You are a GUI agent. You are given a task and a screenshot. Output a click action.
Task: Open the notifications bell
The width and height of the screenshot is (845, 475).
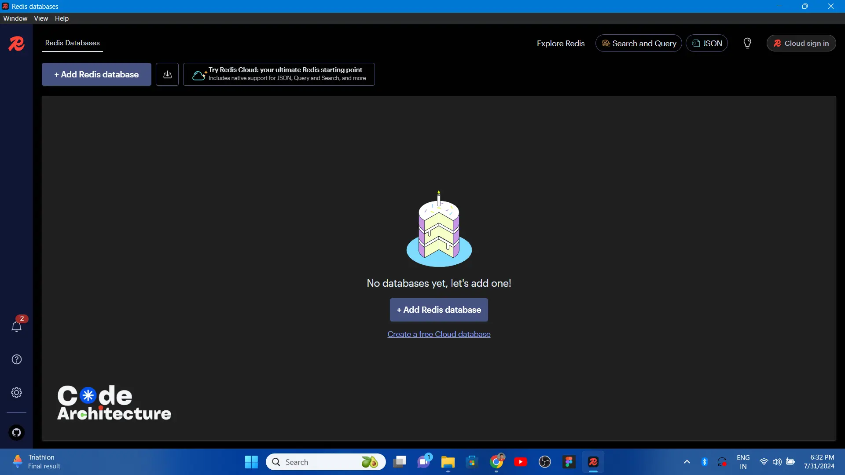point(16,326)
